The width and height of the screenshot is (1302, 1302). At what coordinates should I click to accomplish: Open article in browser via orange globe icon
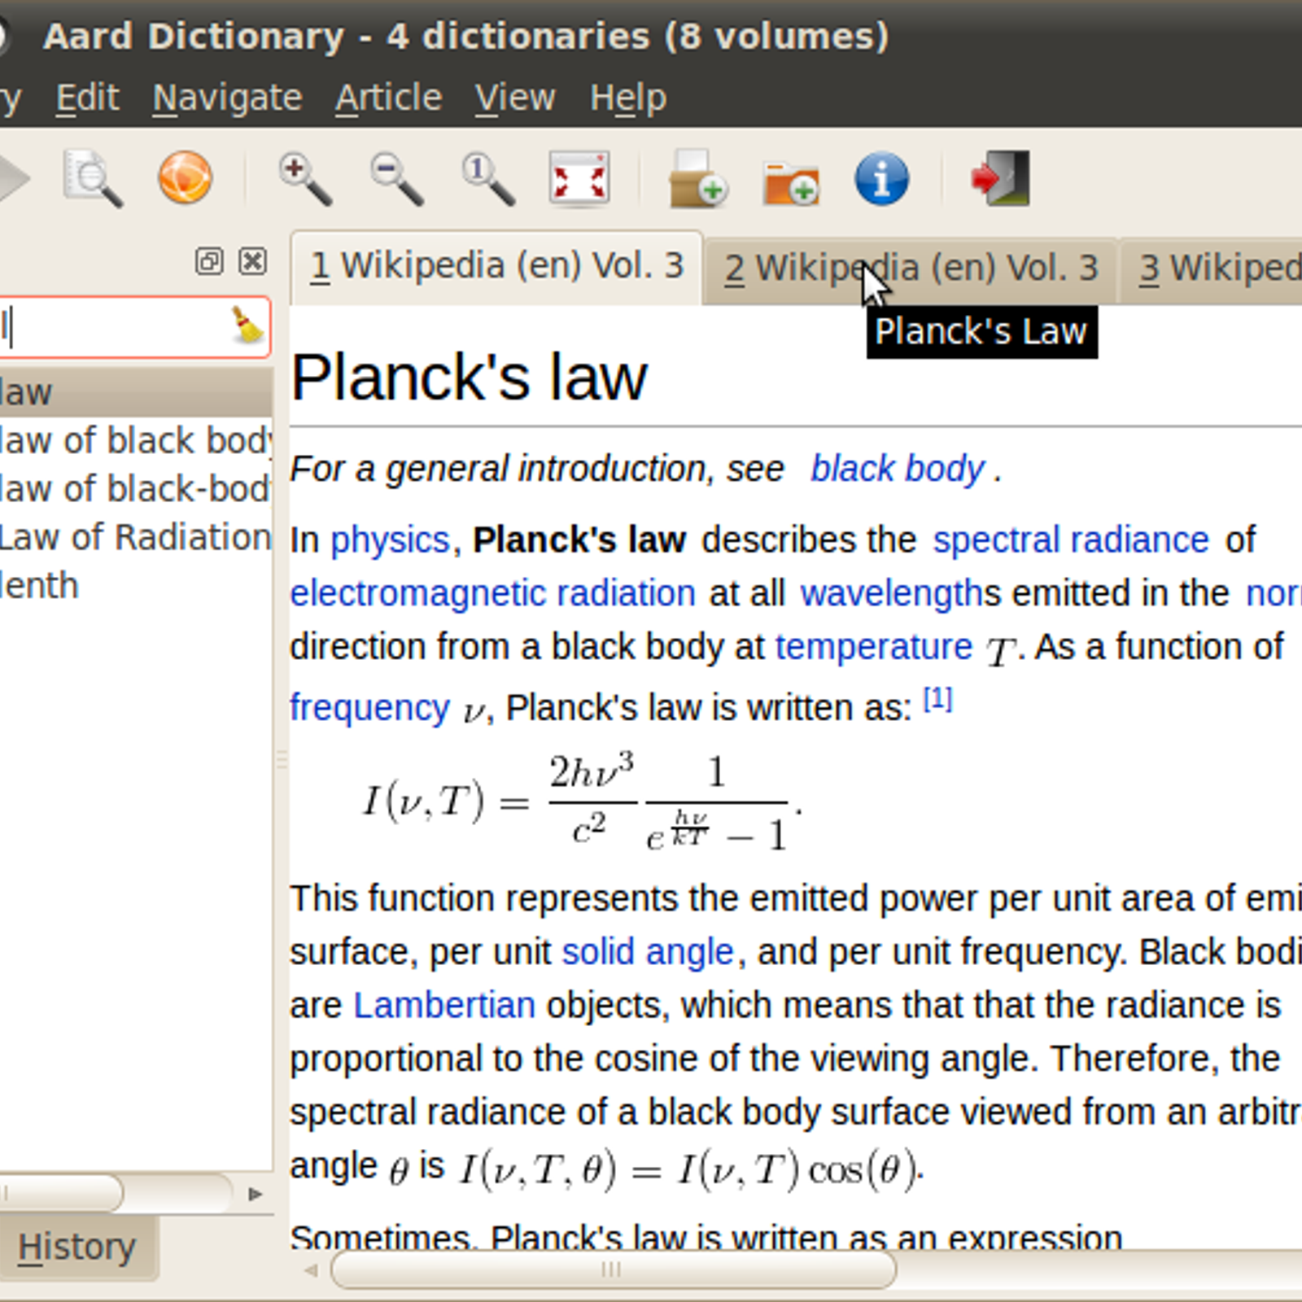185,177
